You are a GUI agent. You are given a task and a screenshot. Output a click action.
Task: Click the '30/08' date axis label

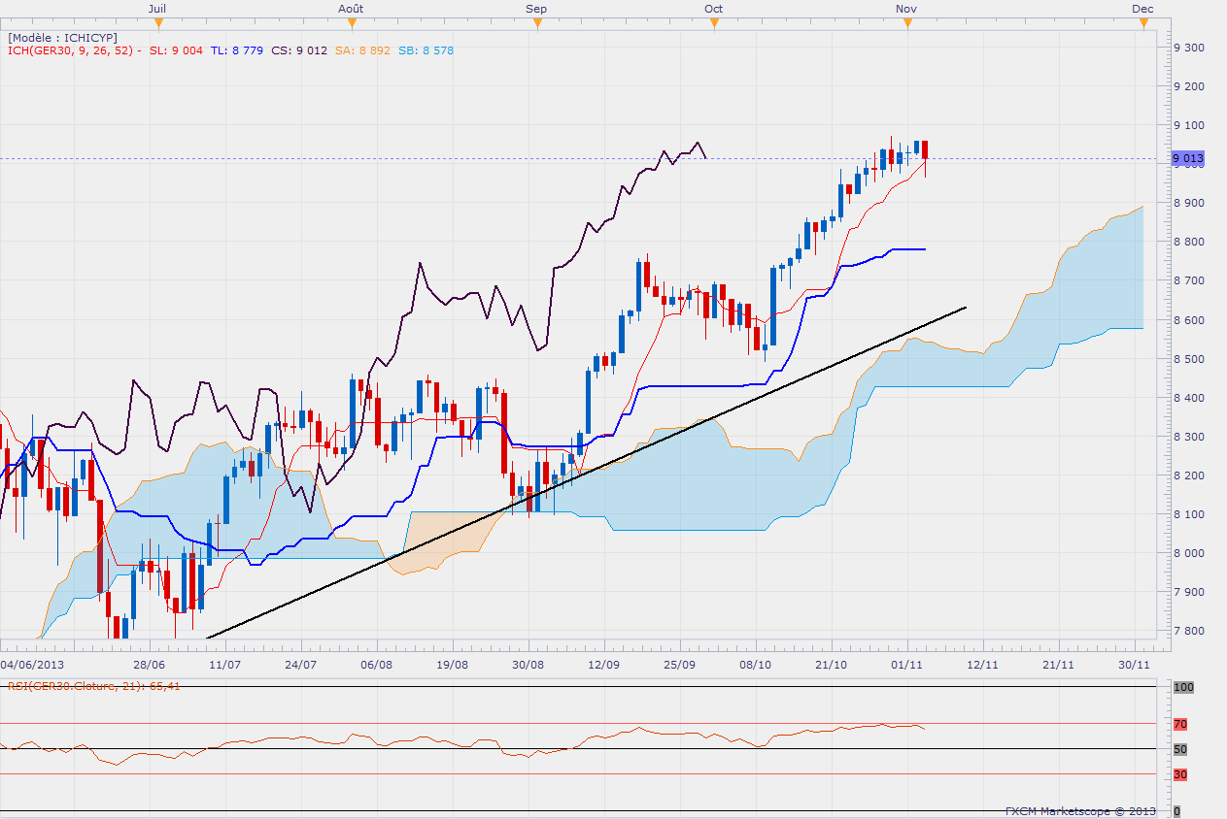[x=528, y=664]
